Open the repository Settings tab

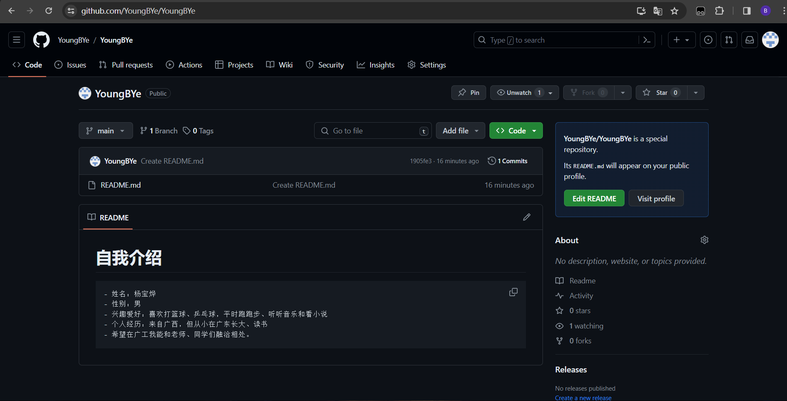[427, 65]
